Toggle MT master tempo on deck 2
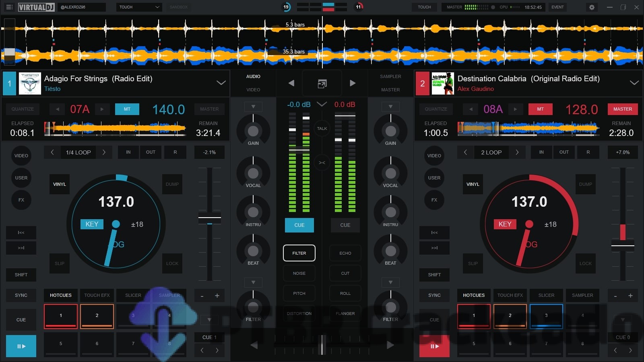 (540, 109)
